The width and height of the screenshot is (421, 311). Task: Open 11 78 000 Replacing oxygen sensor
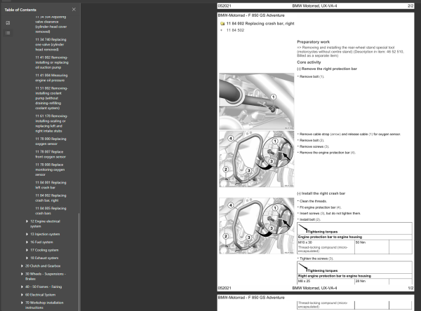(x=51, y=141)
